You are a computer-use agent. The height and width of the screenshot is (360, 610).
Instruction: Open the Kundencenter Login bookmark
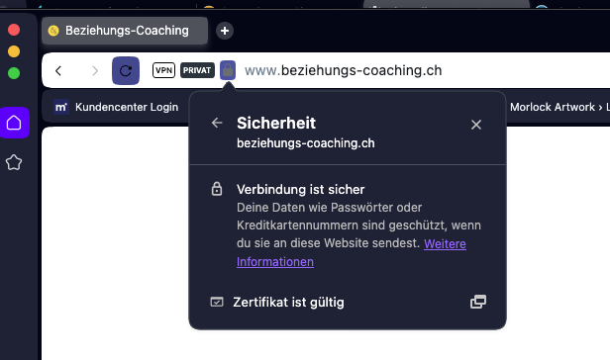[x=116, y=107]
